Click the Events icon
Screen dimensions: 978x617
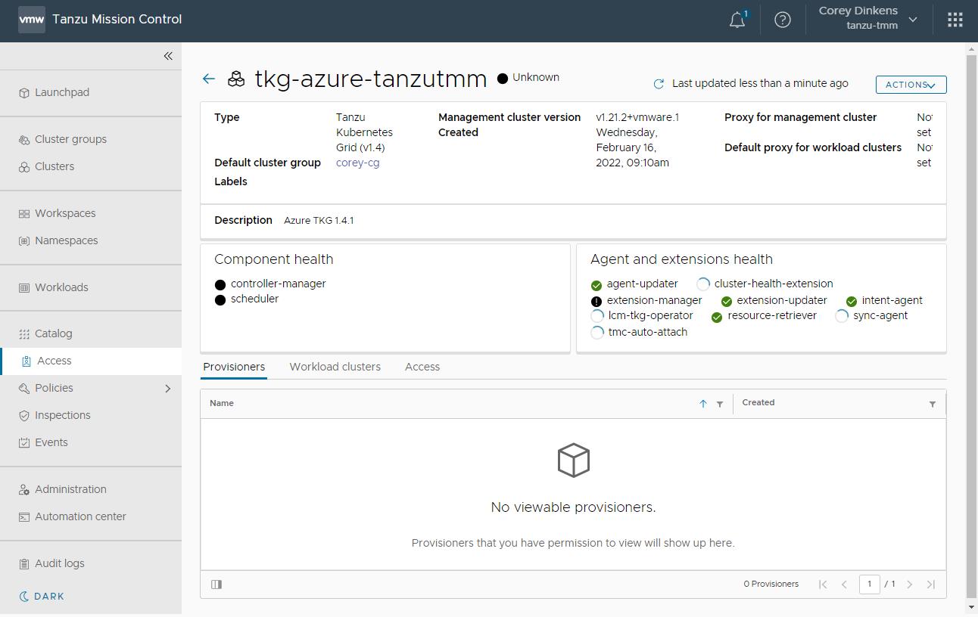(24, 443)
